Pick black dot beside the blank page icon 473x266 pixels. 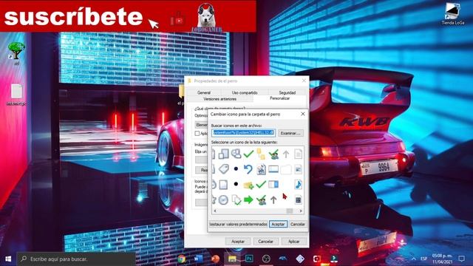click(236, 184)
